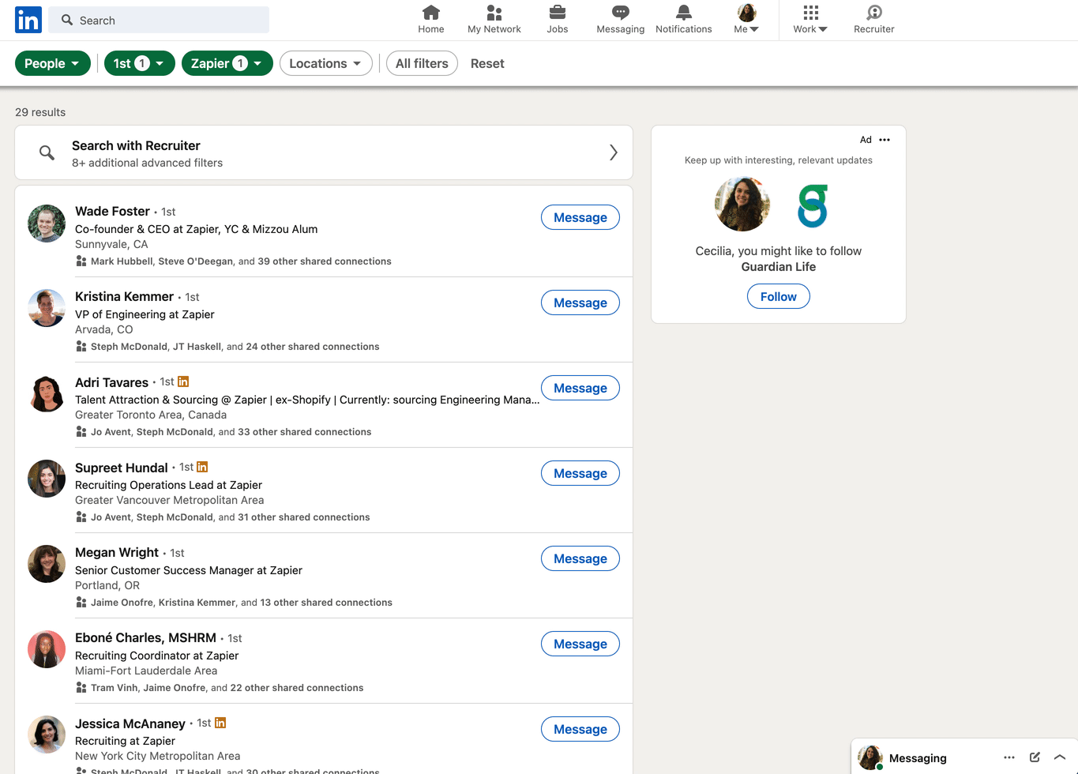1078x774 pixels.
Task: Click the profile photo in the ad card
Action: click(x=742, y=204)
